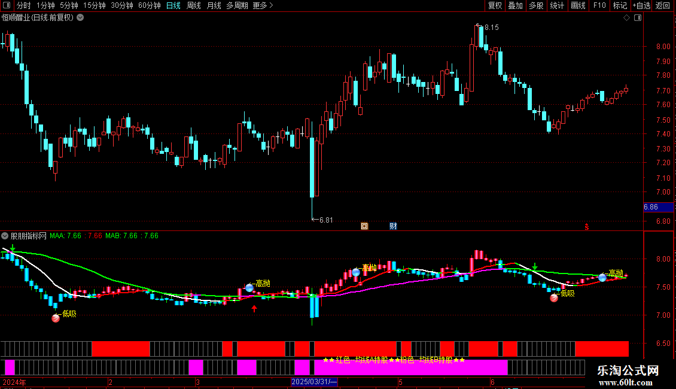Open the 多股 multi-stock view
This screenshot has width=676, height=389.
pyautogui.click(x=536, y=5)
